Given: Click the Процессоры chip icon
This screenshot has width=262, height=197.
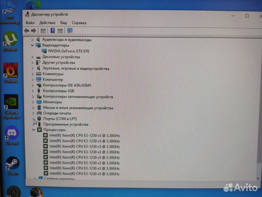Looking at the screenshot, I should [39, 130].
